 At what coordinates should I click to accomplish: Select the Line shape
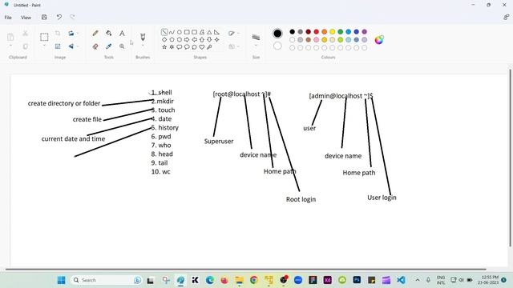click(x=164, y=32)
